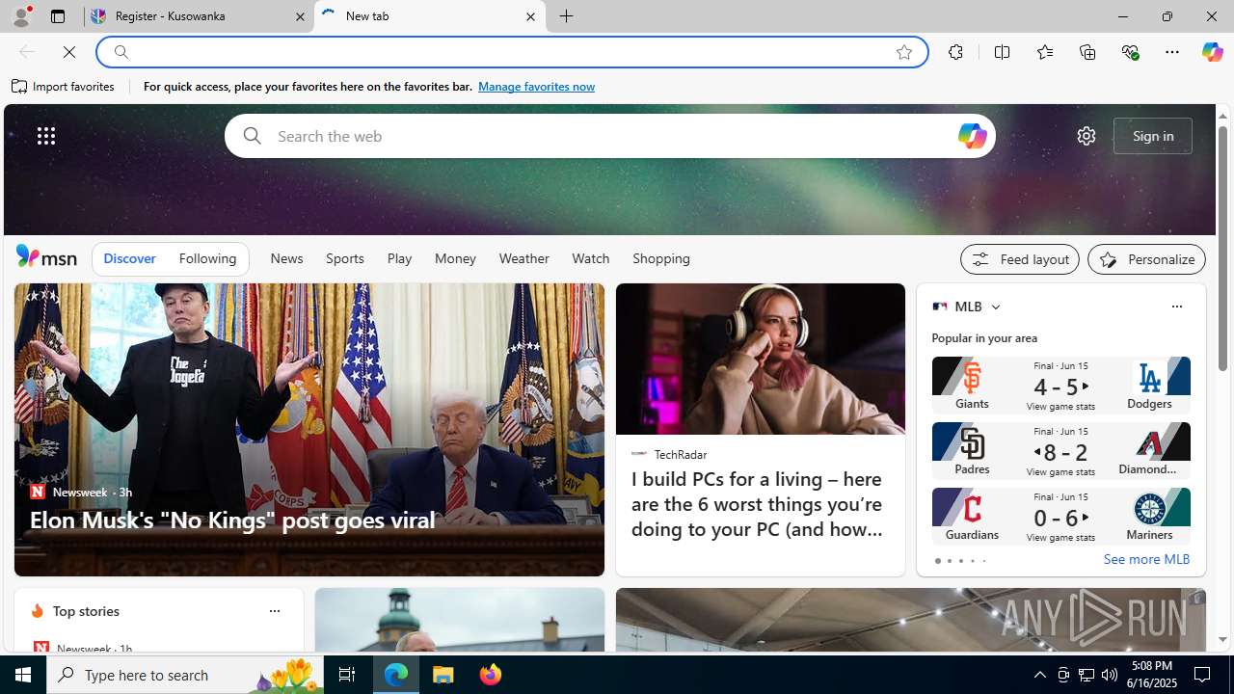
Task: Open Copilot sidebar icon
Action: [x=1212, y=52]
